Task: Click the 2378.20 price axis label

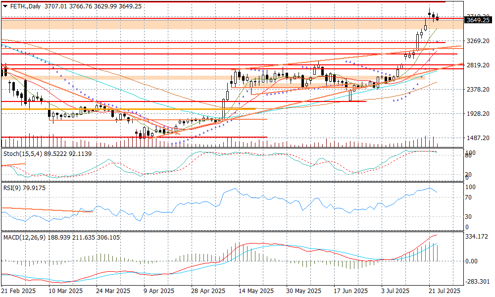Action: (x=478, y=89)
